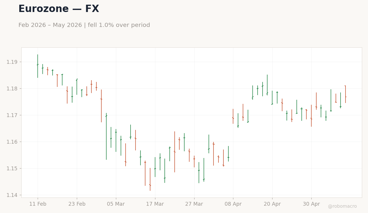Viewport: 368px width, 213px height.
Task: Select the 08 Apr x-axis date label
Action: [x=233, y=204]
